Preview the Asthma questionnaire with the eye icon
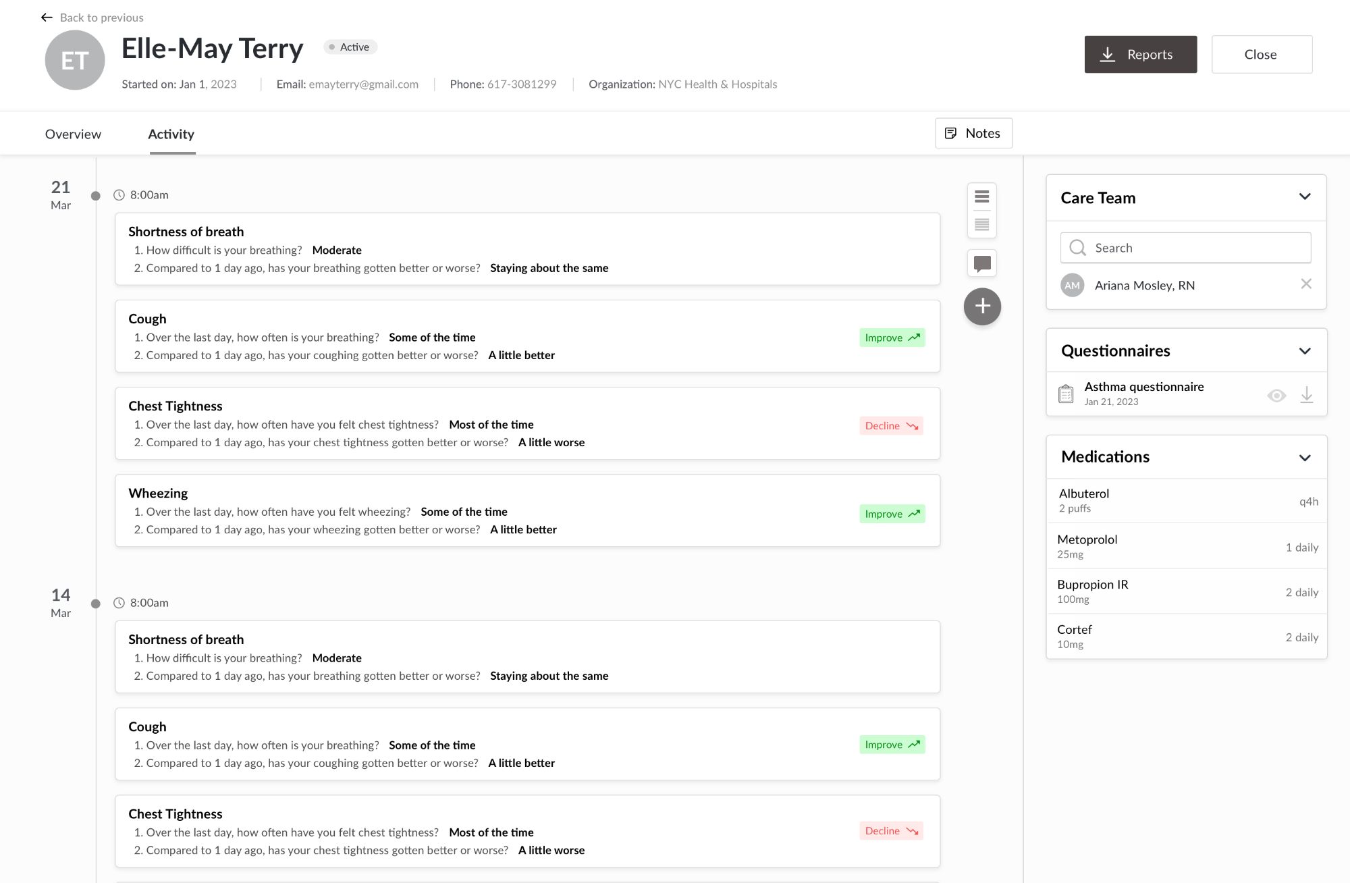Screen dimensions: 1350x883 (x=1278, y=394)
